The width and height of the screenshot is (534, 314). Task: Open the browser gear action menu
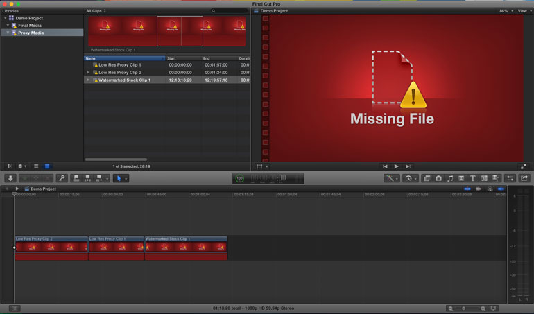pyautogui.click(x=21, y=166)
